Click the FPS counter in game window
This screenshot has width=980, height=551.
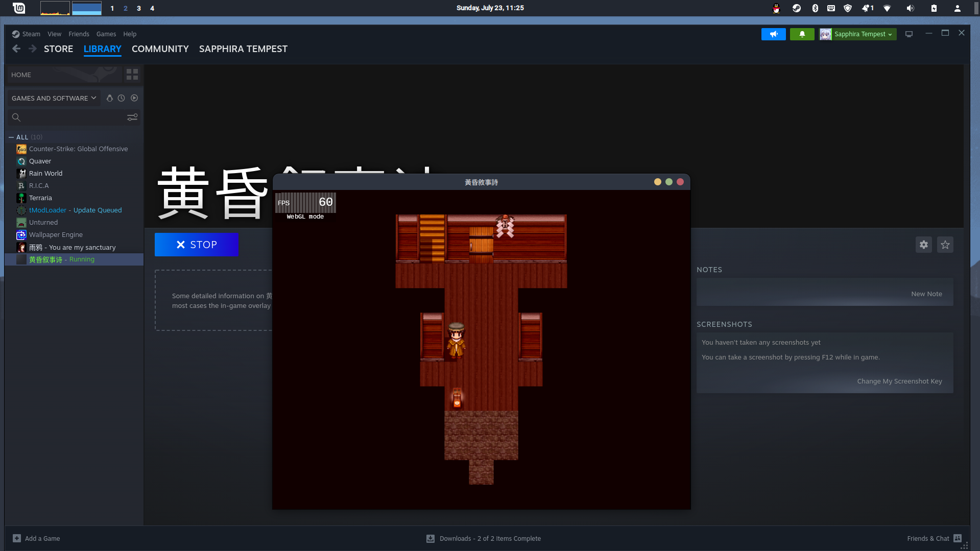[x=305, y=203]
